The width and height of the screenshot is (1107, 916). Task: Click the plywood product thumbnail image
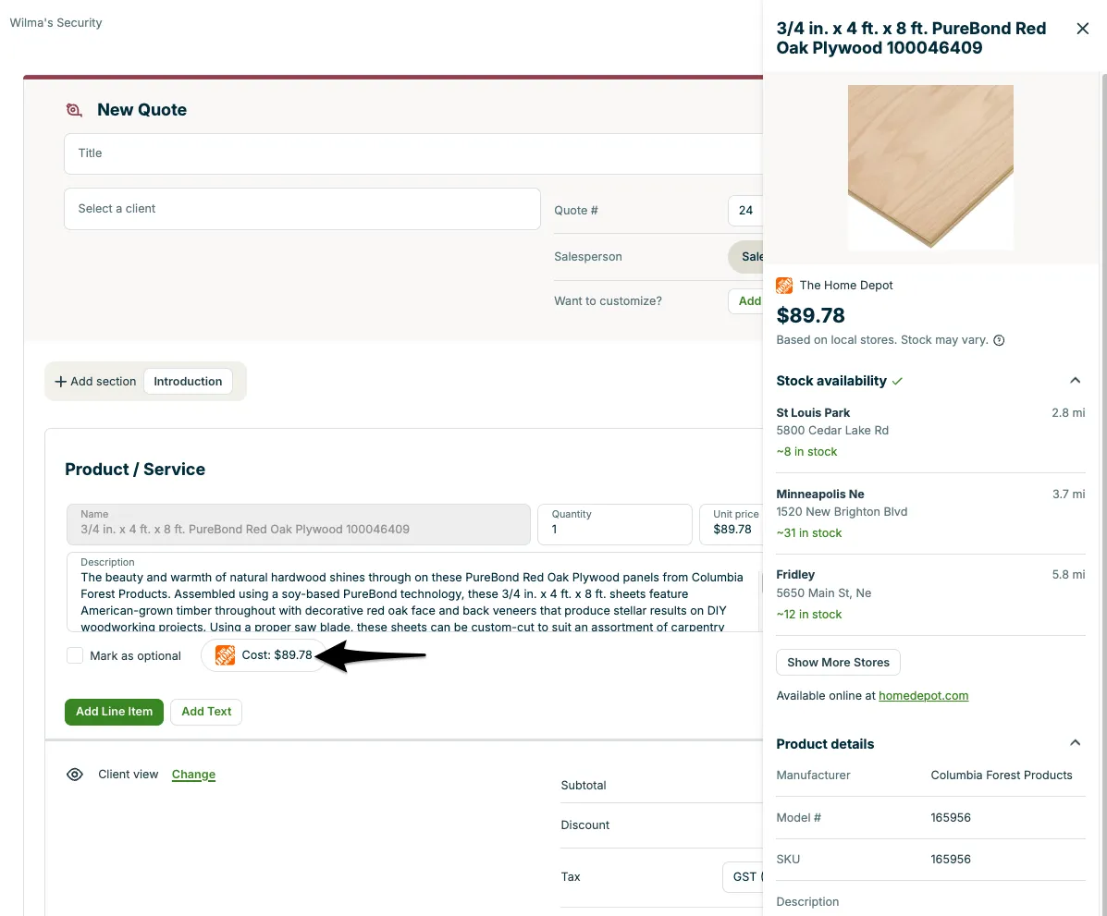(930, 166)
